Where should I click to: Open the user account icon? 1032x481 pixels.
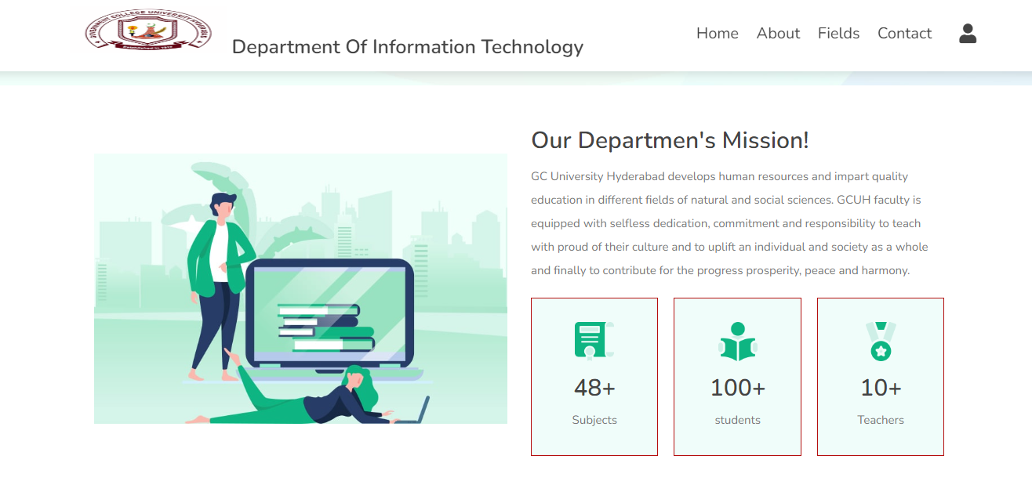pyautogui.click(x=968, y=33)
